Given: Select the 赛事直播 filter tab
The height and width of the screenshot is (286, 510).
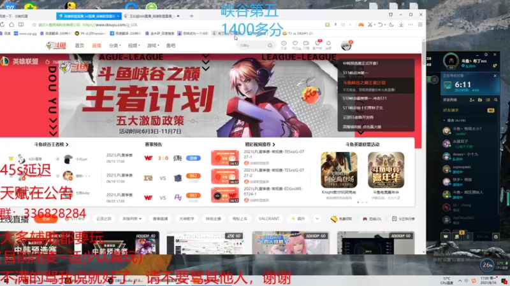Looking at the screenshot, I should [161, 219].
